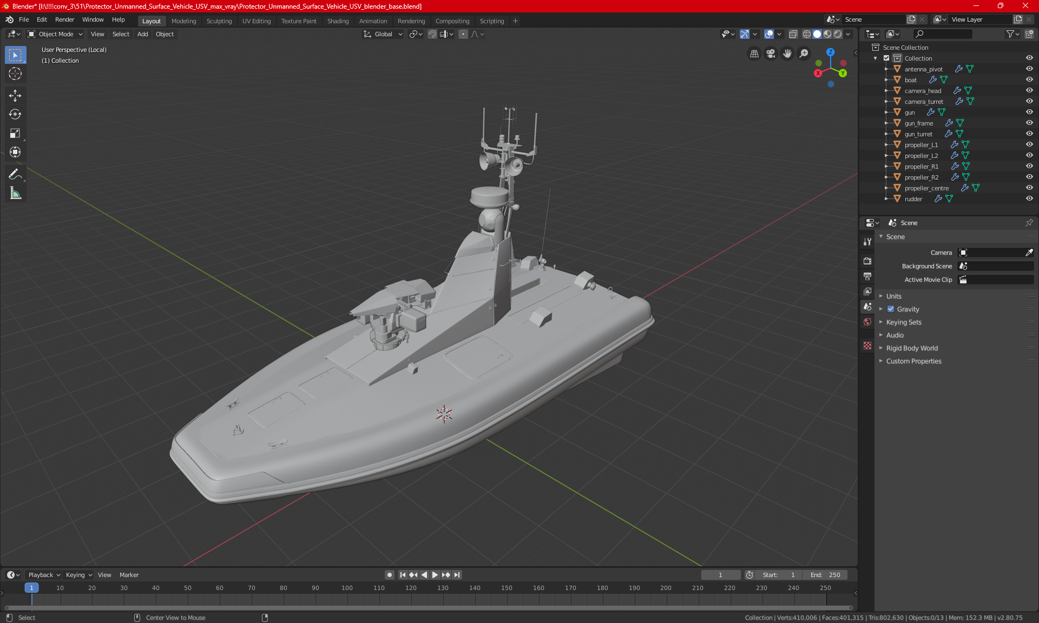Pin the Scene properties panel
Viewport: 1039px width, 623px height.
coord(1029,223)
